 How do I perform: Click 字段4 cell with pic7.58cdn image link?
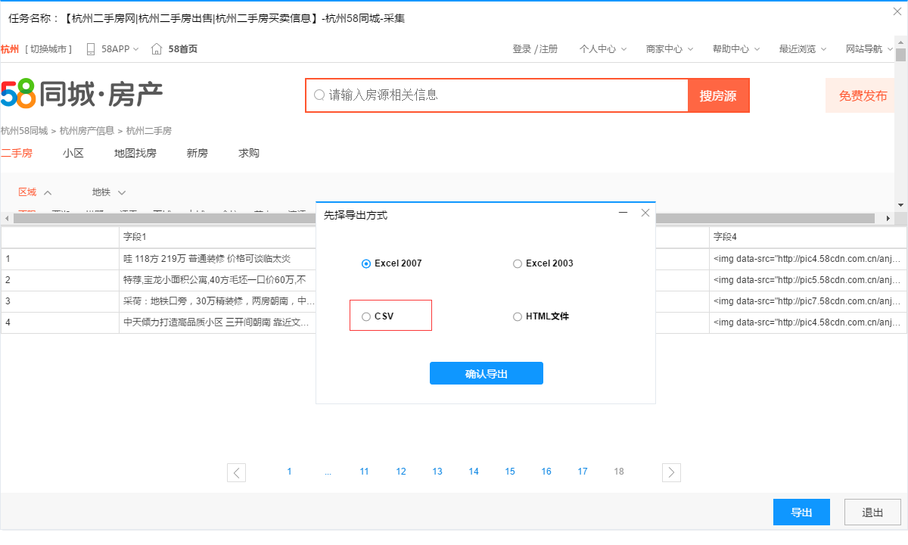(x=807, y=301)
